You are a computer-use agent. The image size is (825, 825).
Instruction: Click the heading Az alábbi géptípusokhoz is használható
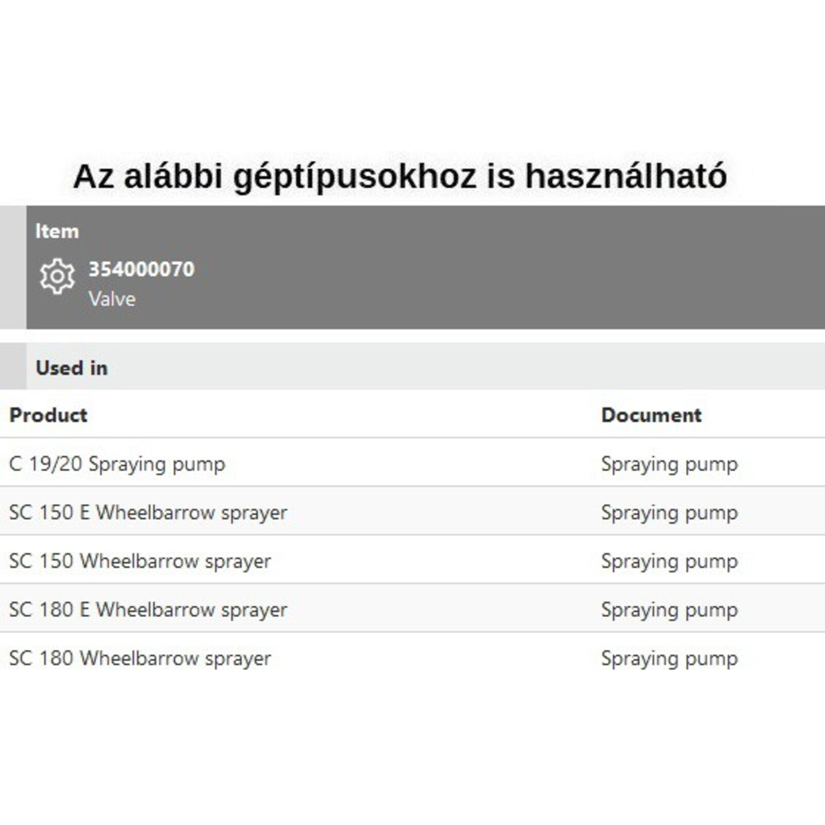point(400,176)
